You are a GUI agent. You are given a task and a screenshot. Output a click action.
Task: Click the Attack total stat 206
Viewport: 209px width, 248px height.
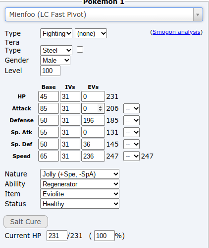pos(112,108)
